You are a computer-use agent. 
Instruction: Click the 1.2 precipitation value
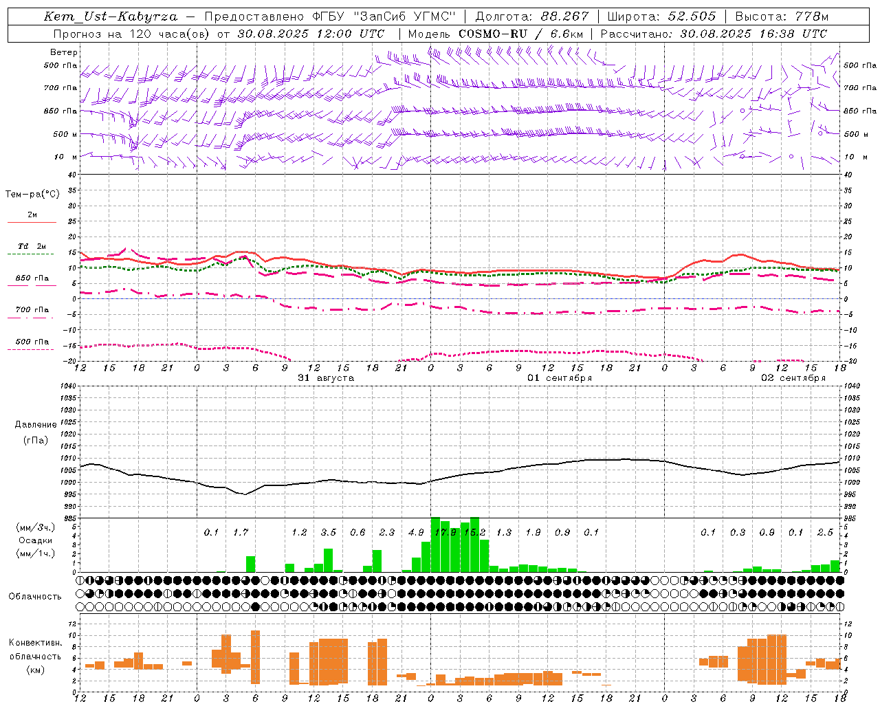pyautogui.click(x=299, y=532)
